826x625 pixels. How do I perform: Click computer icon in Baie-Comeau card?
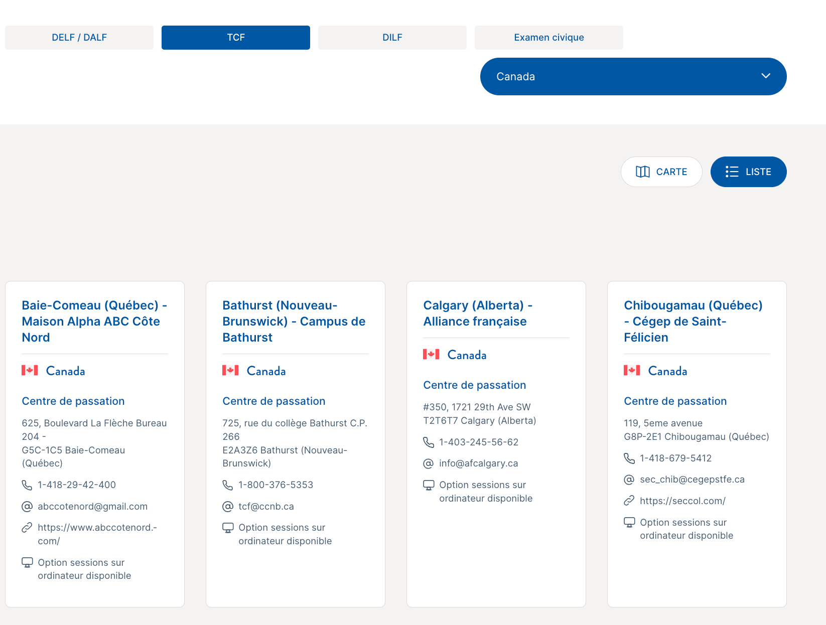tap(27, 562)
